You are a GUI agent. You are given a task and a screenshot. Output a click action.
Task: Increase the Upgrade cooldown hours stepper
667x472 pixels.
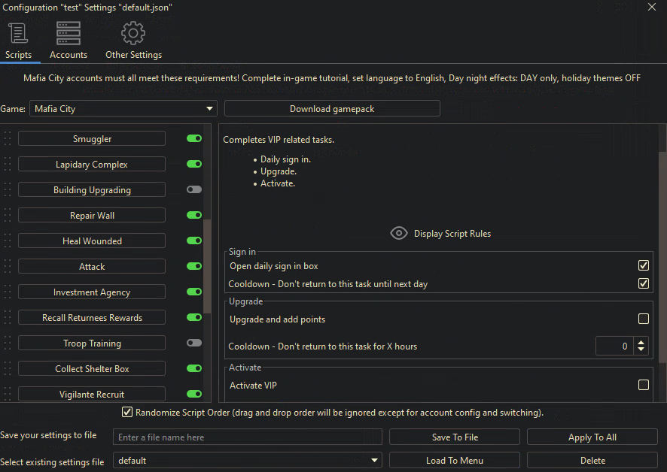[x=641, y=342]
